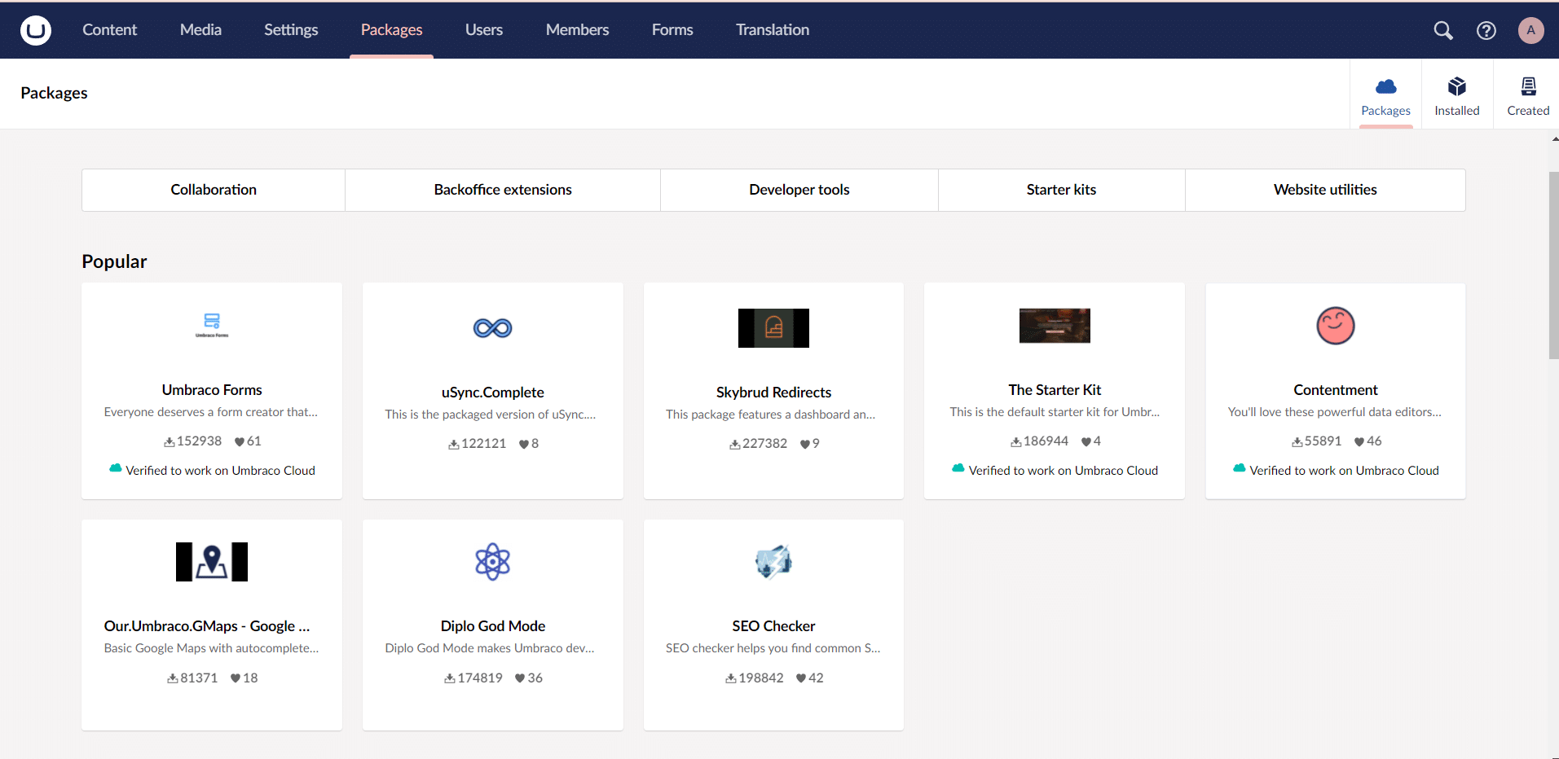Click Contentment verified cloud icon
This screenshot has width=1559, height=759.
click(x=1240, y=468)
